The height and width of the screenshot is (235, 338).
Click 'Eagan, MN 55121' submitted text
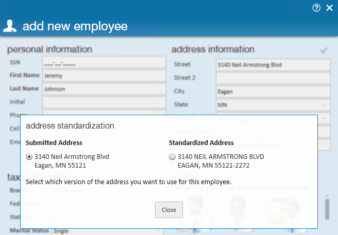point(60,166)
